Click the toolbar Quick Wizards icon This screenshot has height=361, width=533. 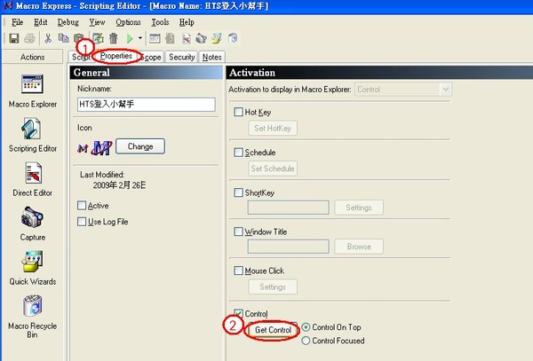pyautogui.click(x=217, y=38)
